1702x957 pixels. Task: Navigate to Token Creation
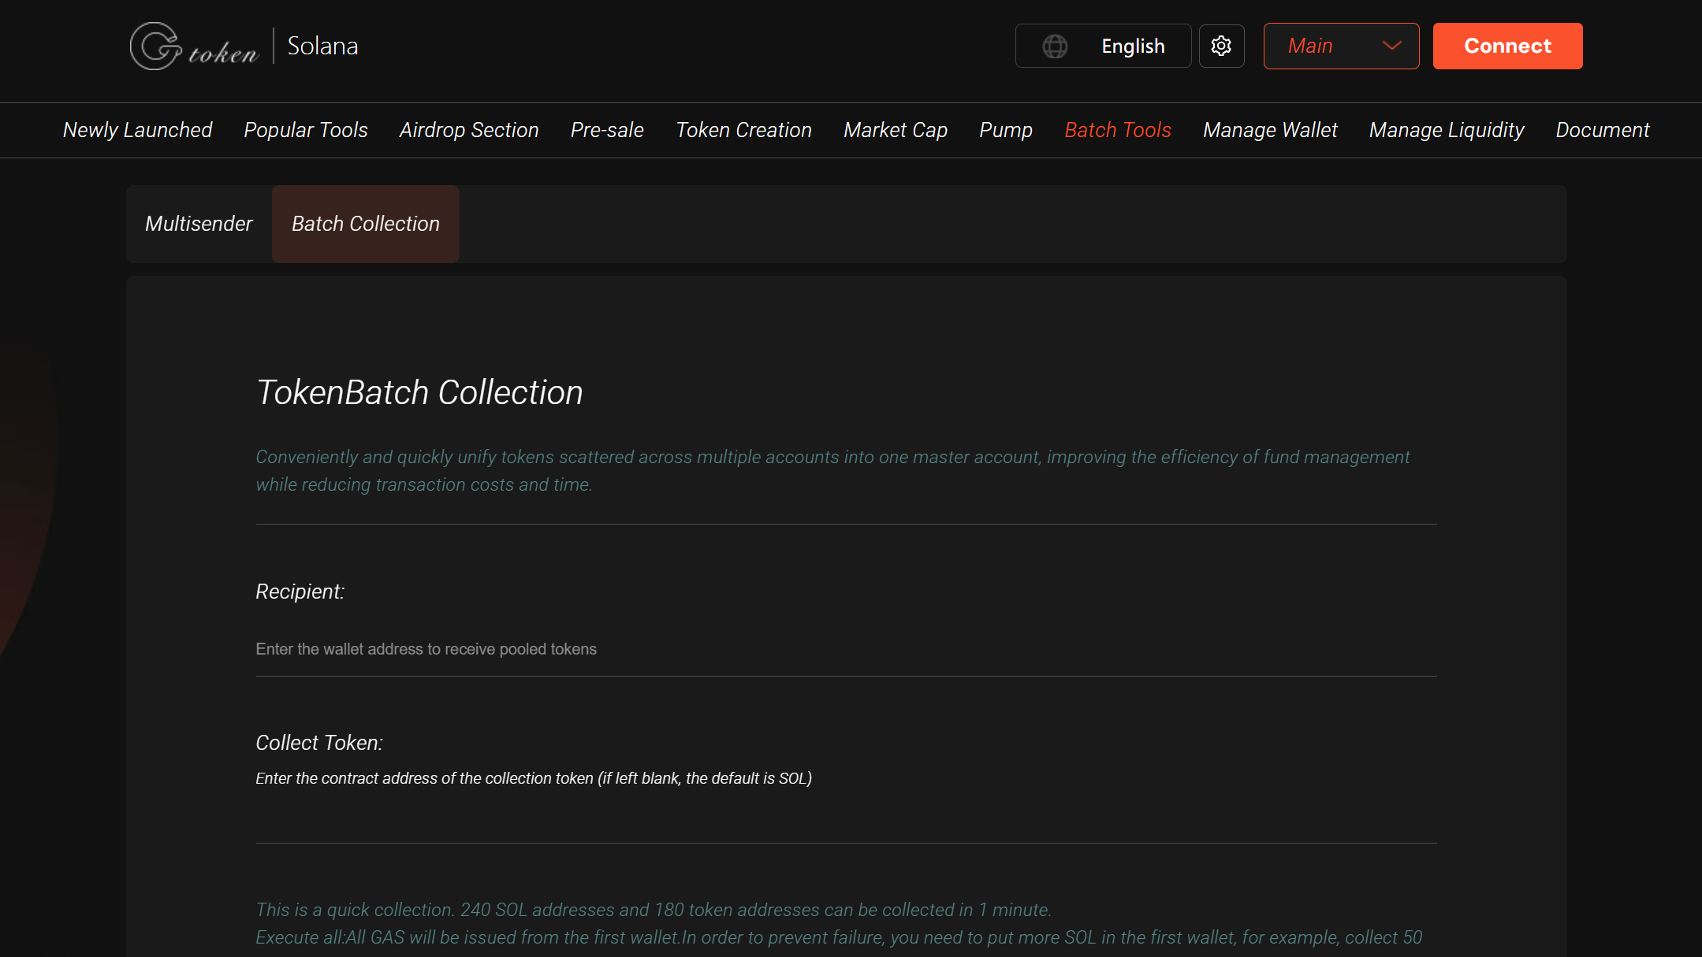click(743, 130)
